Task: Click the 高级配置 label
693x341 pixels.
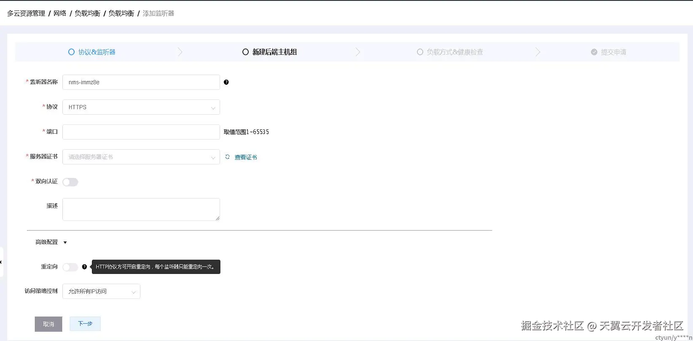Action: (46, 242)
